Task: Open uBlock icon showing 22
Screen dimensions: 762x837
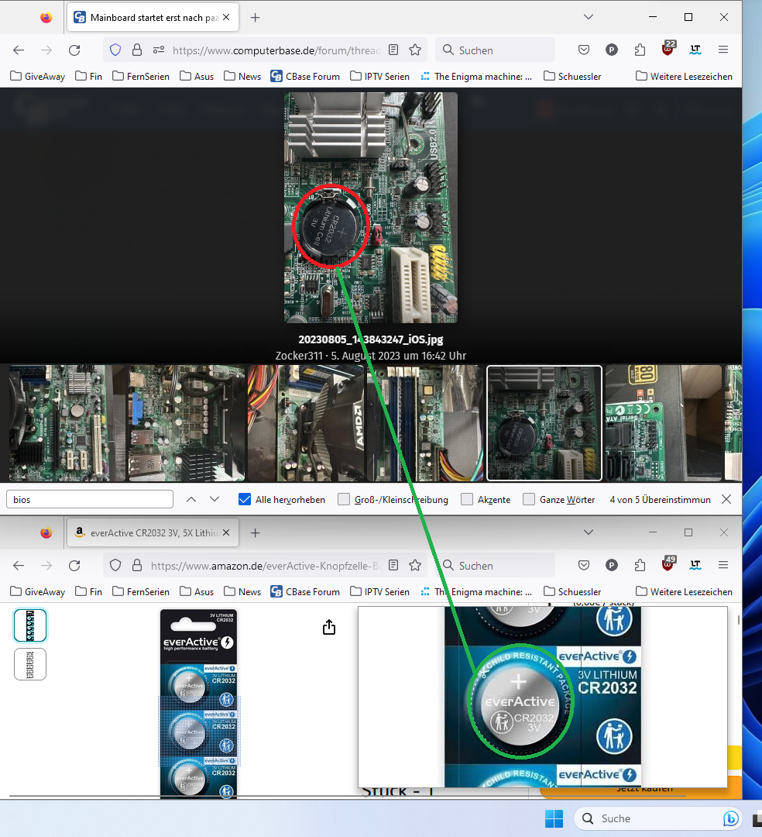Action: coord(668,49)
